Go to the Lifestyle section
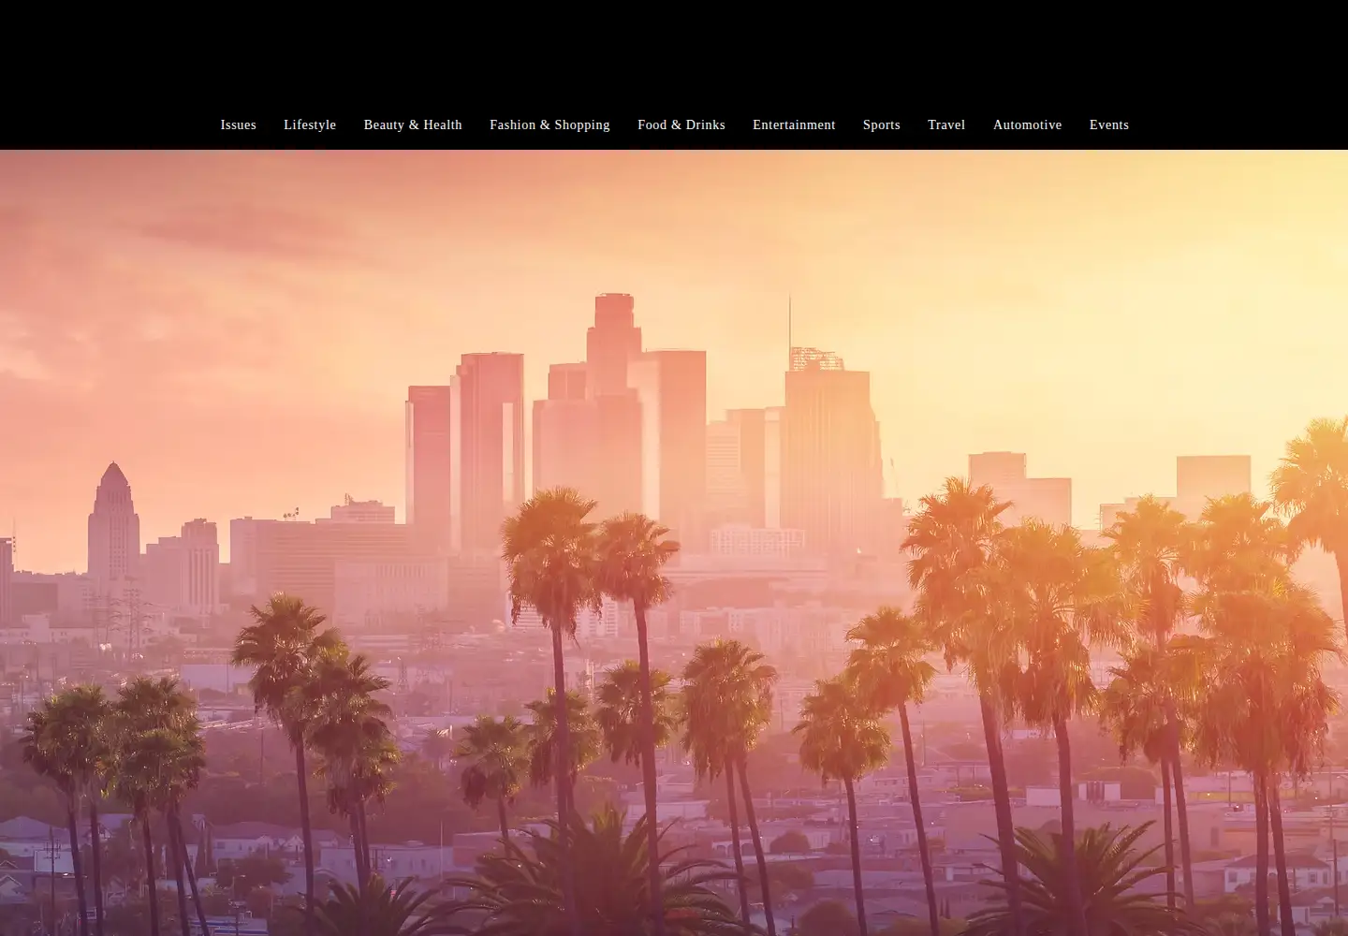Viewport: 1348px width, 936px height. 310,124
